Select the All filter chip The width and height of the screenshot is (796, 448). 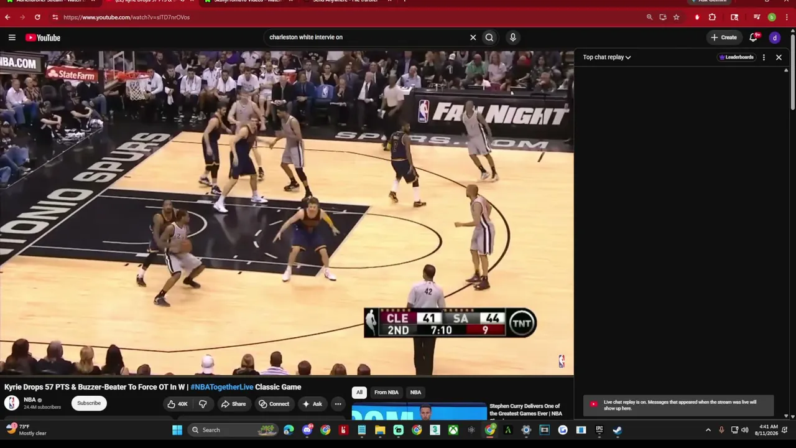point(359,393)
